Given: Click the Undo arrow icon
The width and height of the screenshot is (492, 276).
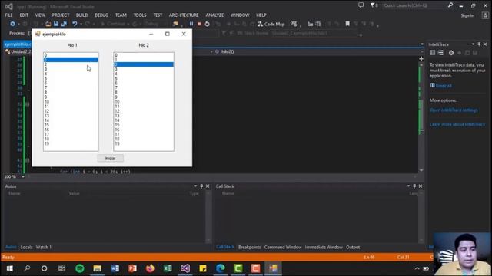Looking at the screenshot, I should [x=75, y=24].
